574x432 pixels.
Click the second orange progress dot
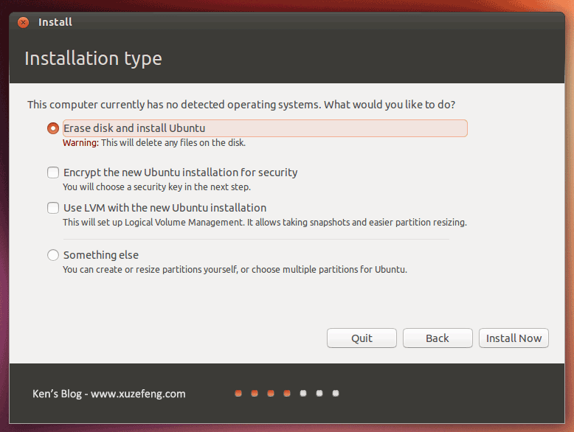click(255, 394)
